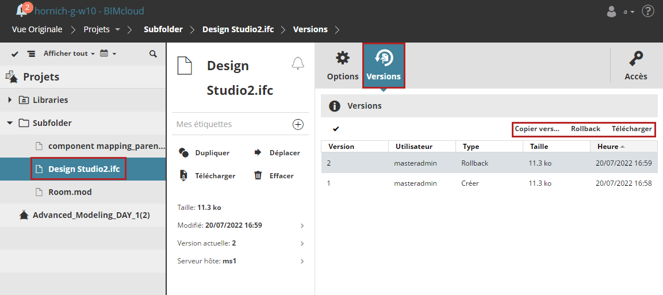663x295 pixels.
Task: Click the search magnifier in the sidebar
Action: point(153,53)
